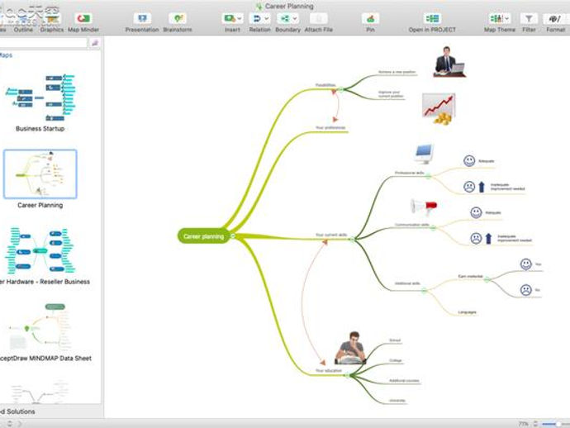This screenshot has width=570, height=428.
Task: Open the Map Theme dropdown arrow
Action: click(506, 18)
